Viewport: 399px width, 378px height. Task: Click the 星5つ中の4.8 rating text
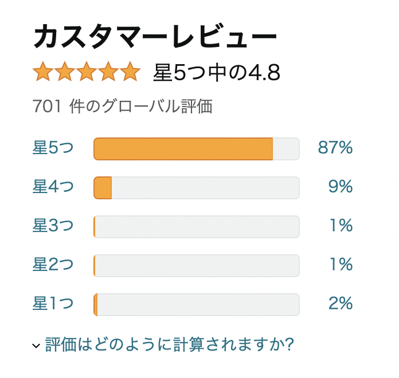(217, 73)
